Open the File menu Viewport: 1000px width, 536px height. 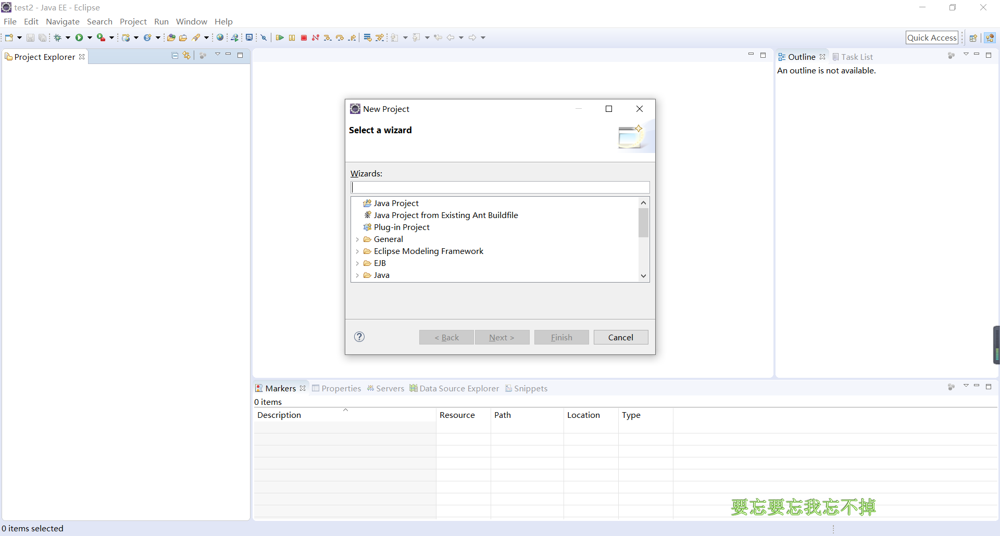coord(10,21)
